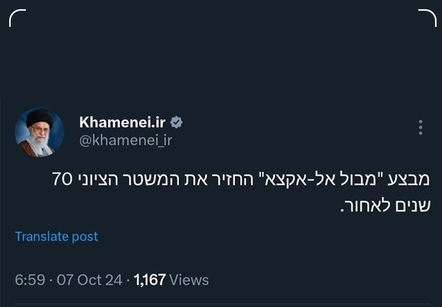Click the blue verified badge
This screenshot has width=442, height=307.
(x=177, y=121)
